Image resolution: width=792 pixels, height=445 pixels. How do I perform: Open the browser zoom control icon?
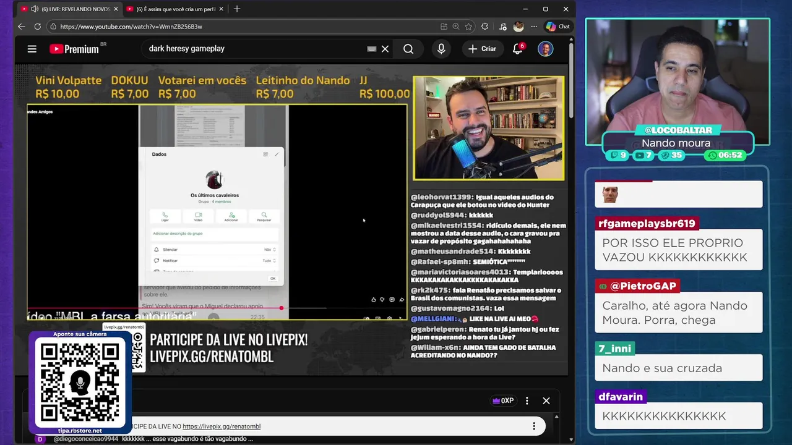[456, 27]
